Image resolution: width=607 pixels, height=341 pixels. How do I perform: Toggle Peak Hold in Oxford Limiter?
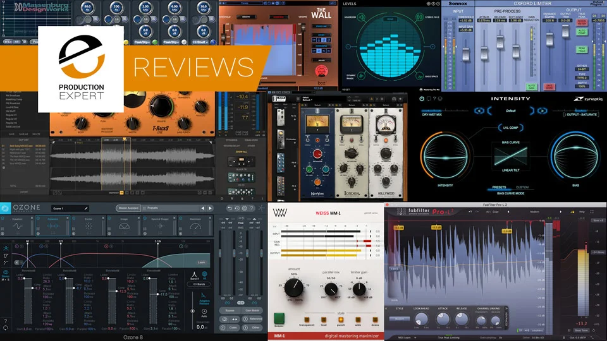point(582,49)
